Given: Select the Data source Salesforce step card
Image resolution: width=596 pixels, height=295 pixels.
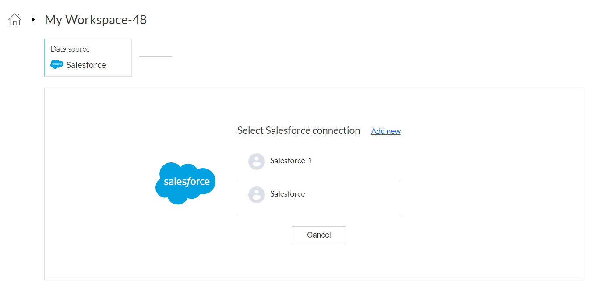Looking at the screenshot, I should coord(88,57).
